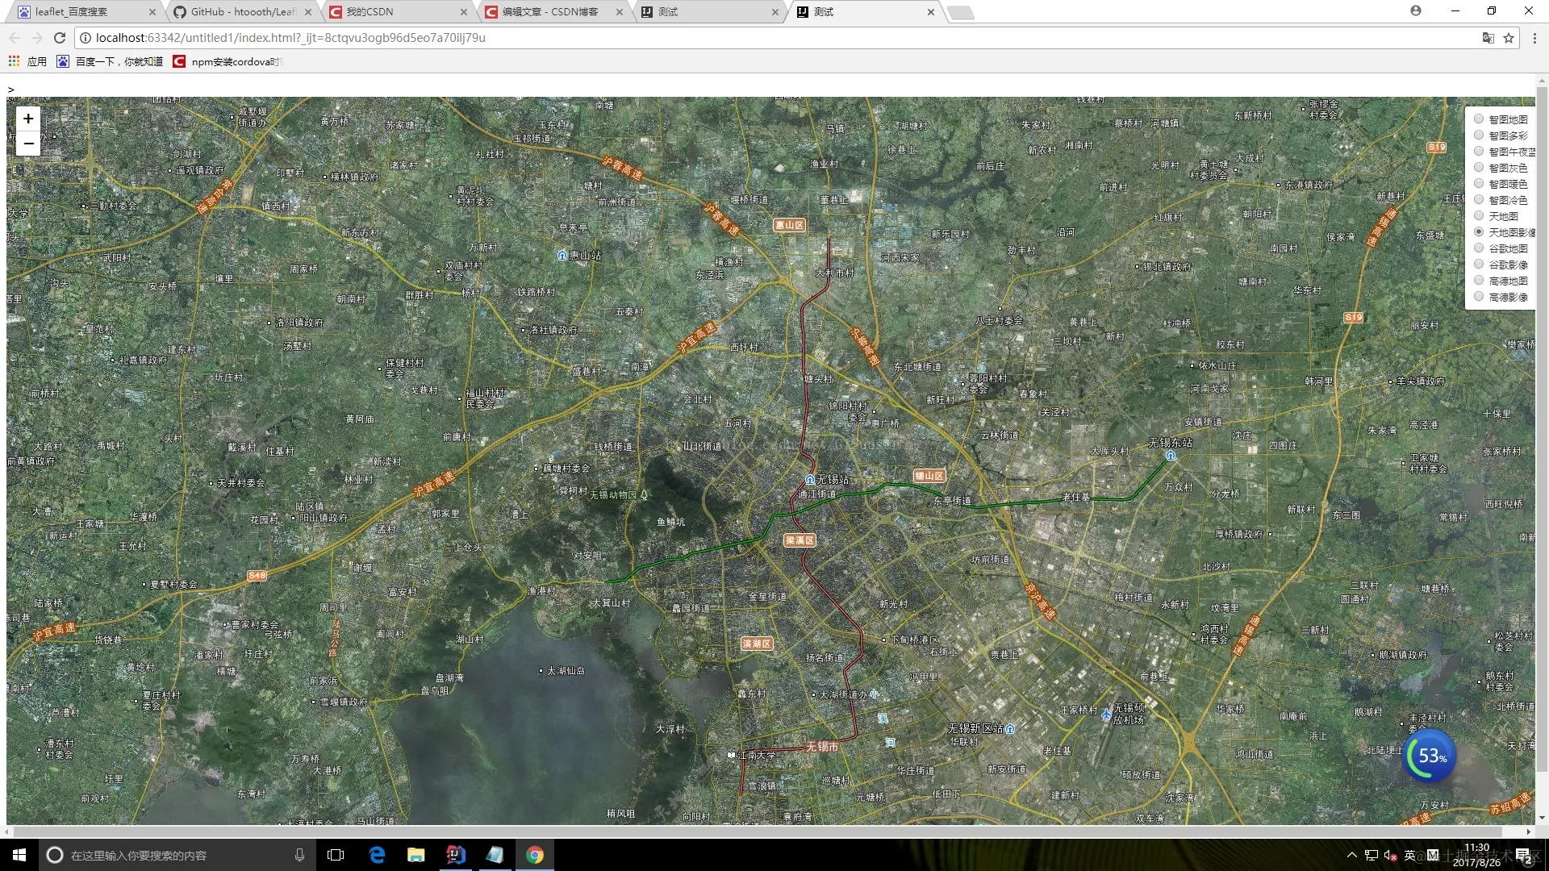This screenshot has width=1549, height=871.
Task: Click the translate page icon in address bar
Action: pos(1488,38)
